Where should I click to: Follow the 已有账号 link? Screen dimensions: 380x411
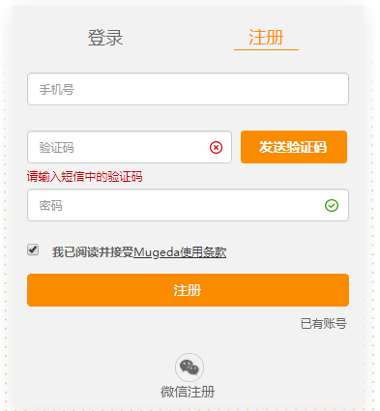point(323,324)
